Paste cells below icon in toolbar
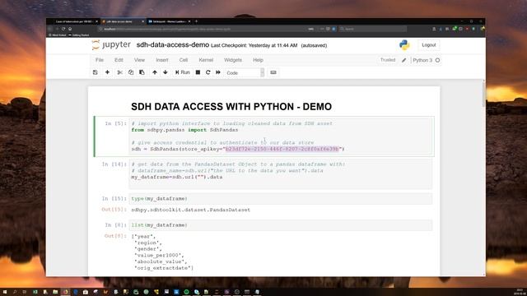Viewport: 527px width, 296px height. pyautogui.click(x=142, y=72)
